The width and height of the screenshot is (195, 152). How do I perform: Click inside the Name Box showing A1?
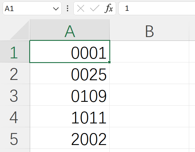[x=26, y=9]
